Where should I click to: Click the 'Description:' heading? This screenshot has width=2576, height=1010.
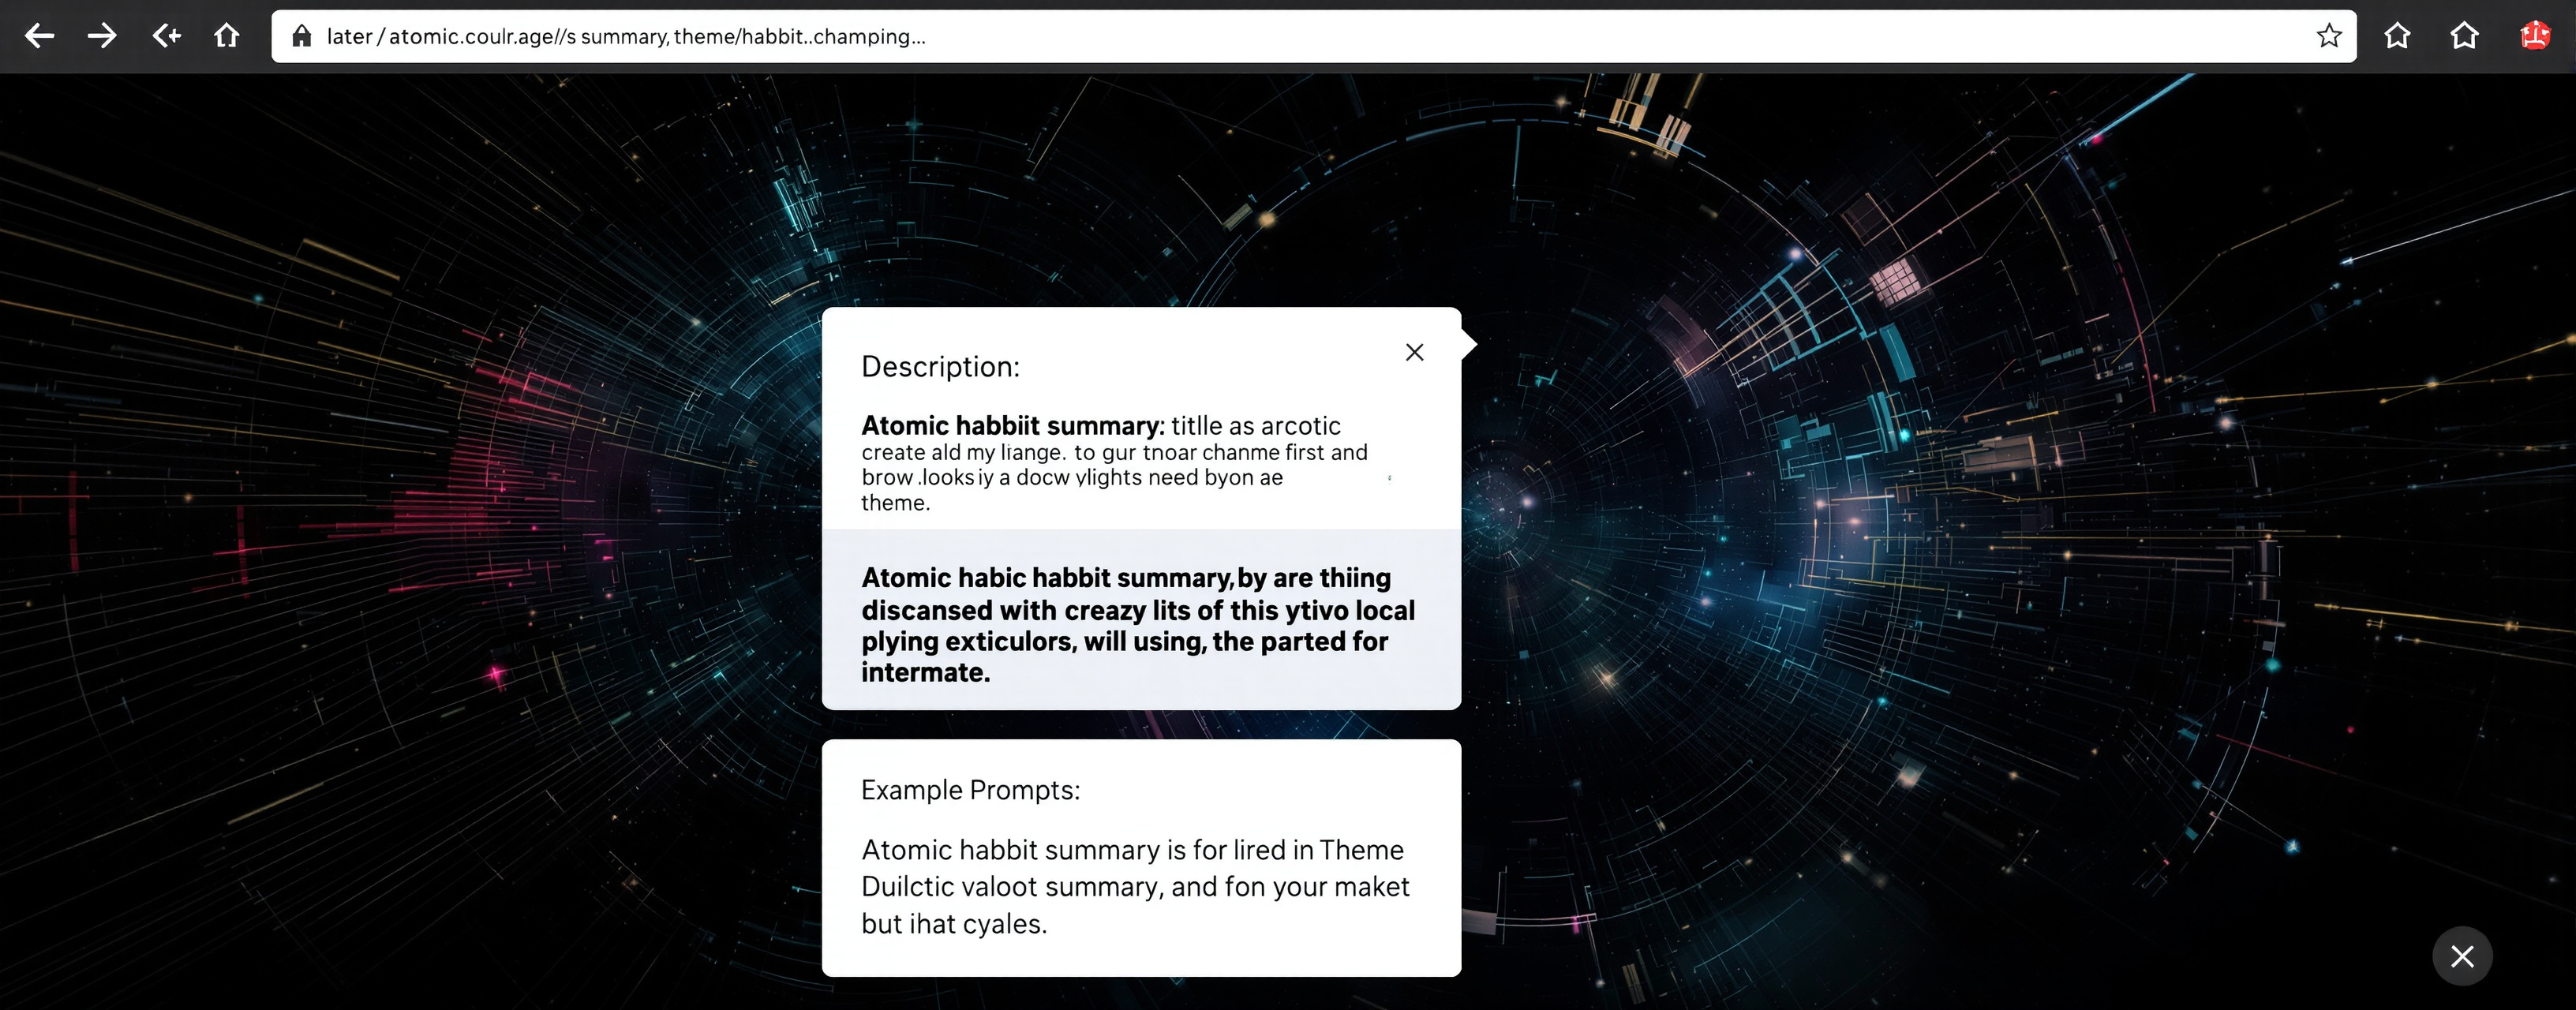click(940, 367)
